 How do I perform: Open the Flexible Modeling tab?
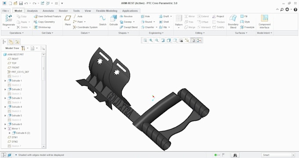[x=106, y=11]
